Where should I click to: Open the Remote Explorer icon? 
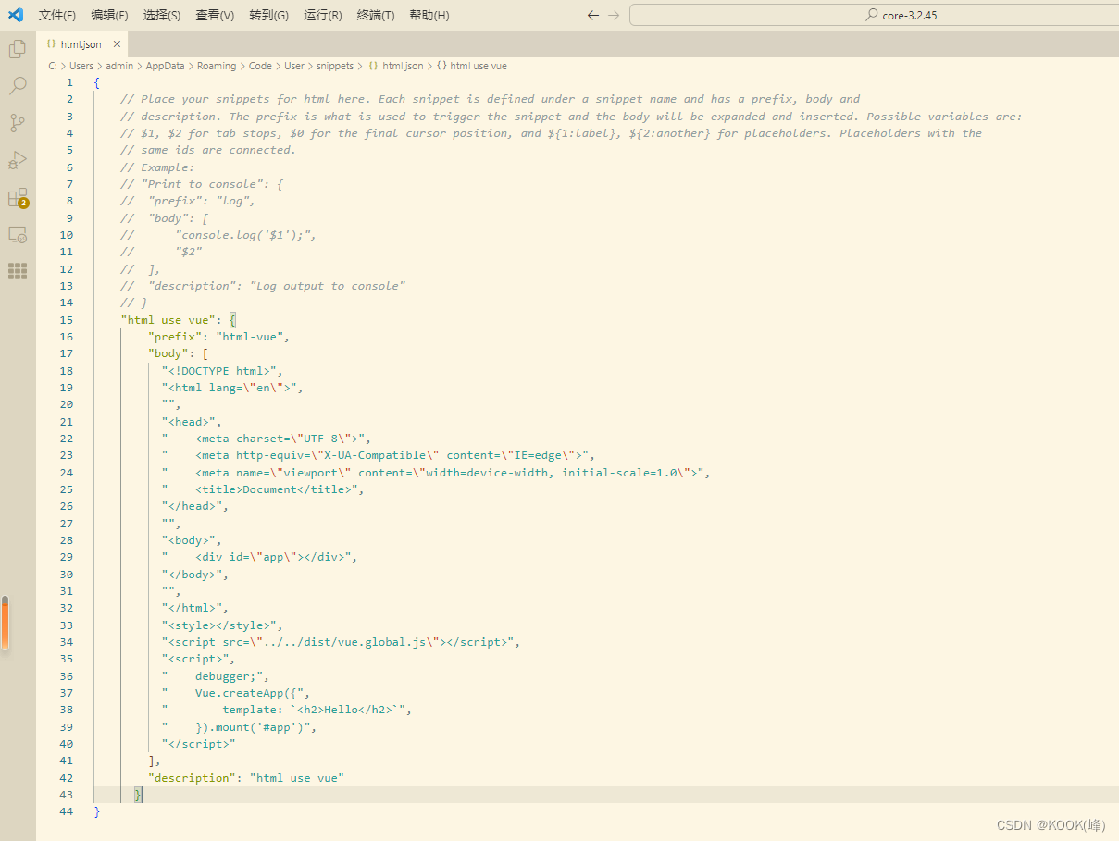(x=17, y=234)
